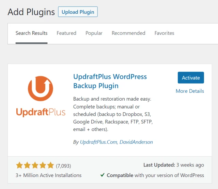Select the Popular tab
The image size is (218, 189).
click(x=94, y=33)
